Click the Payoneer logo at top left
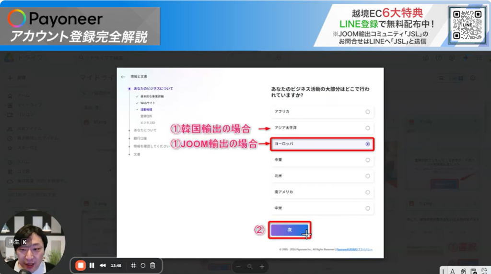 (55, 19)
